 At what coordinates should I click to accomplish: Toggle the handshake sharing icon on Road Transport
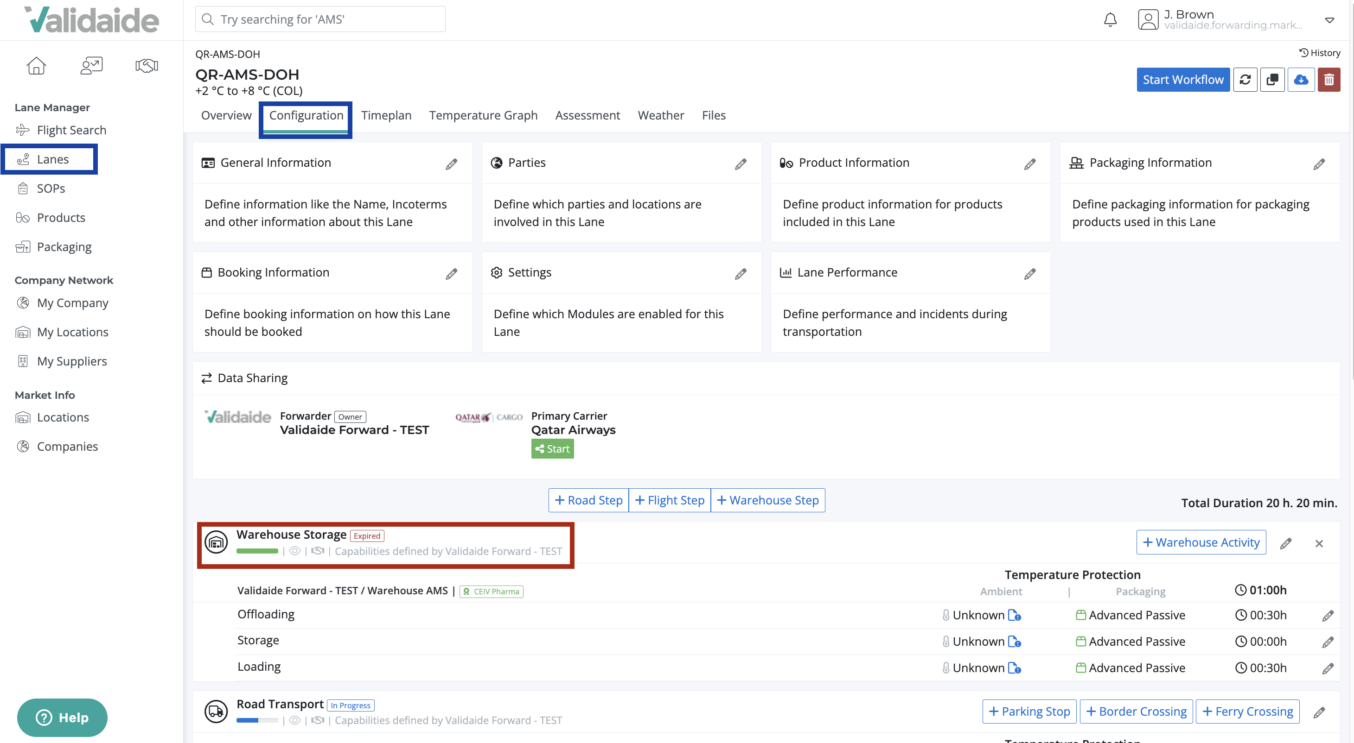[x=318, y=720]
